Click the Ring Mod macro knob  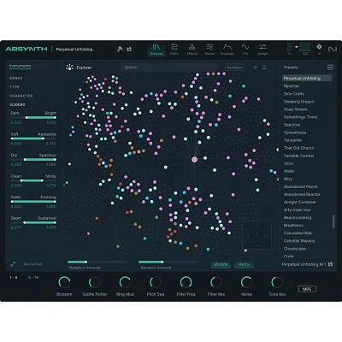(125, 282)
